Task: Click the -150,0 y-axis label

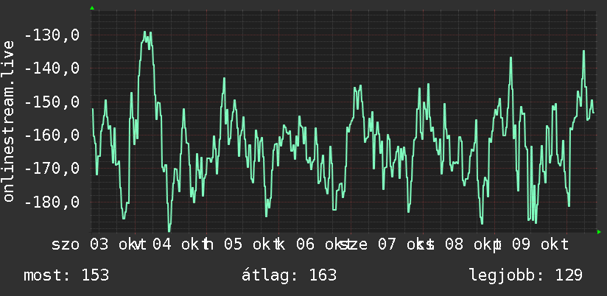Action: coord(52,102)
